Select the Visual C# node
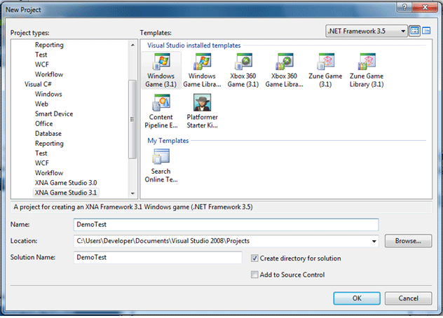Image resolution: width=443 pixels, height=318 pixels. pyautogui.click(x=38, y=84)
